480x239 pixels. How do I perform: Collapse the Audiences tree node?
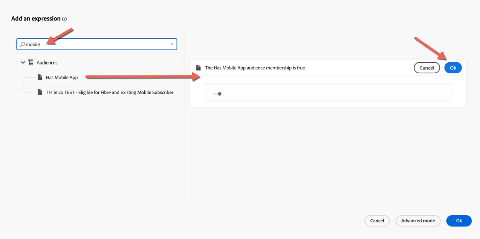pyautogui.click(x=23, y=63)
